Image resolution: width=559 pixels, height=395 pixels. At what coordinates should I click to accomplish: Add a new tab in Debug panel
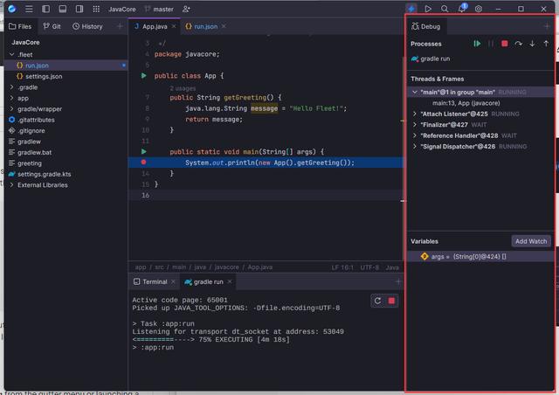tap(547, 26)
